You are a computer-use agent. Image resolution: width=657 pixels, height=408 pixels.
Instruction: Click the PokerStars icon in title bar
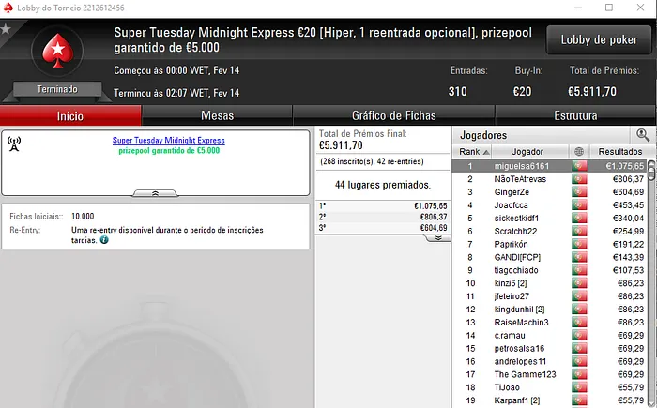click(8, 8)
